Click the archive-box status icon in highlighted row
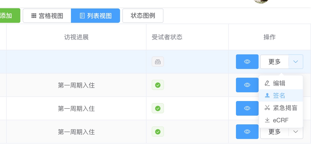This screenshot has height=160, width=311. click(x=158, y=62)
